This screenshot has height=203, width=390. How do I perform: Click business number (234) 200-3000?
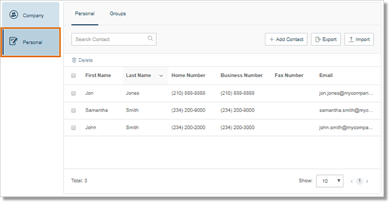tap(238, 128)
